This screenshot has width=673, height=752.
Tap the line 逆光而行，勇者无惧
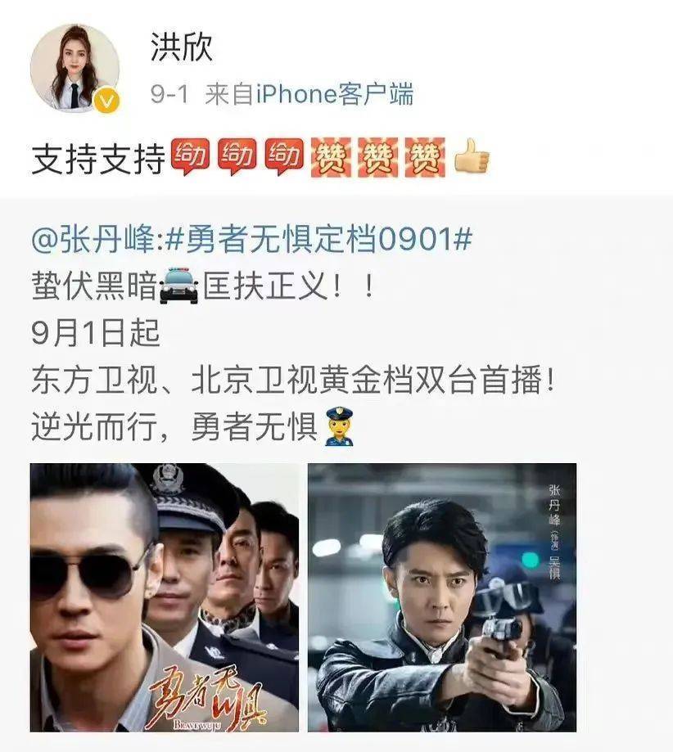[x=174, y=427]
